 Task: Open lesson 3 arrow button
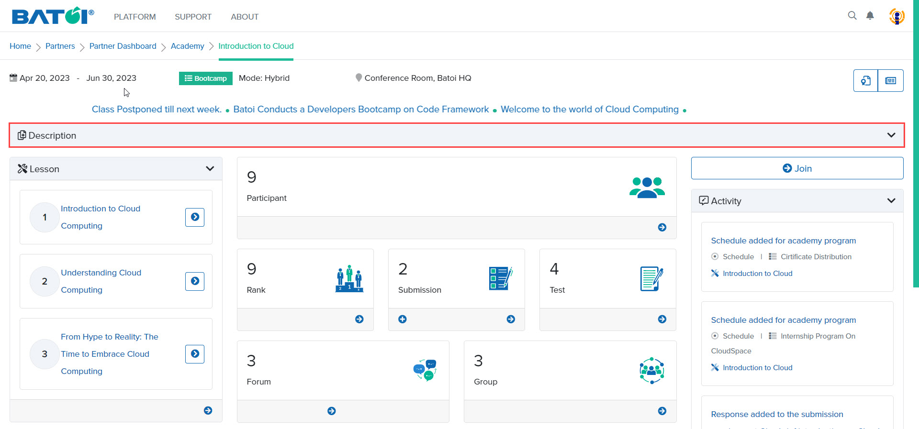pos(195,354)
